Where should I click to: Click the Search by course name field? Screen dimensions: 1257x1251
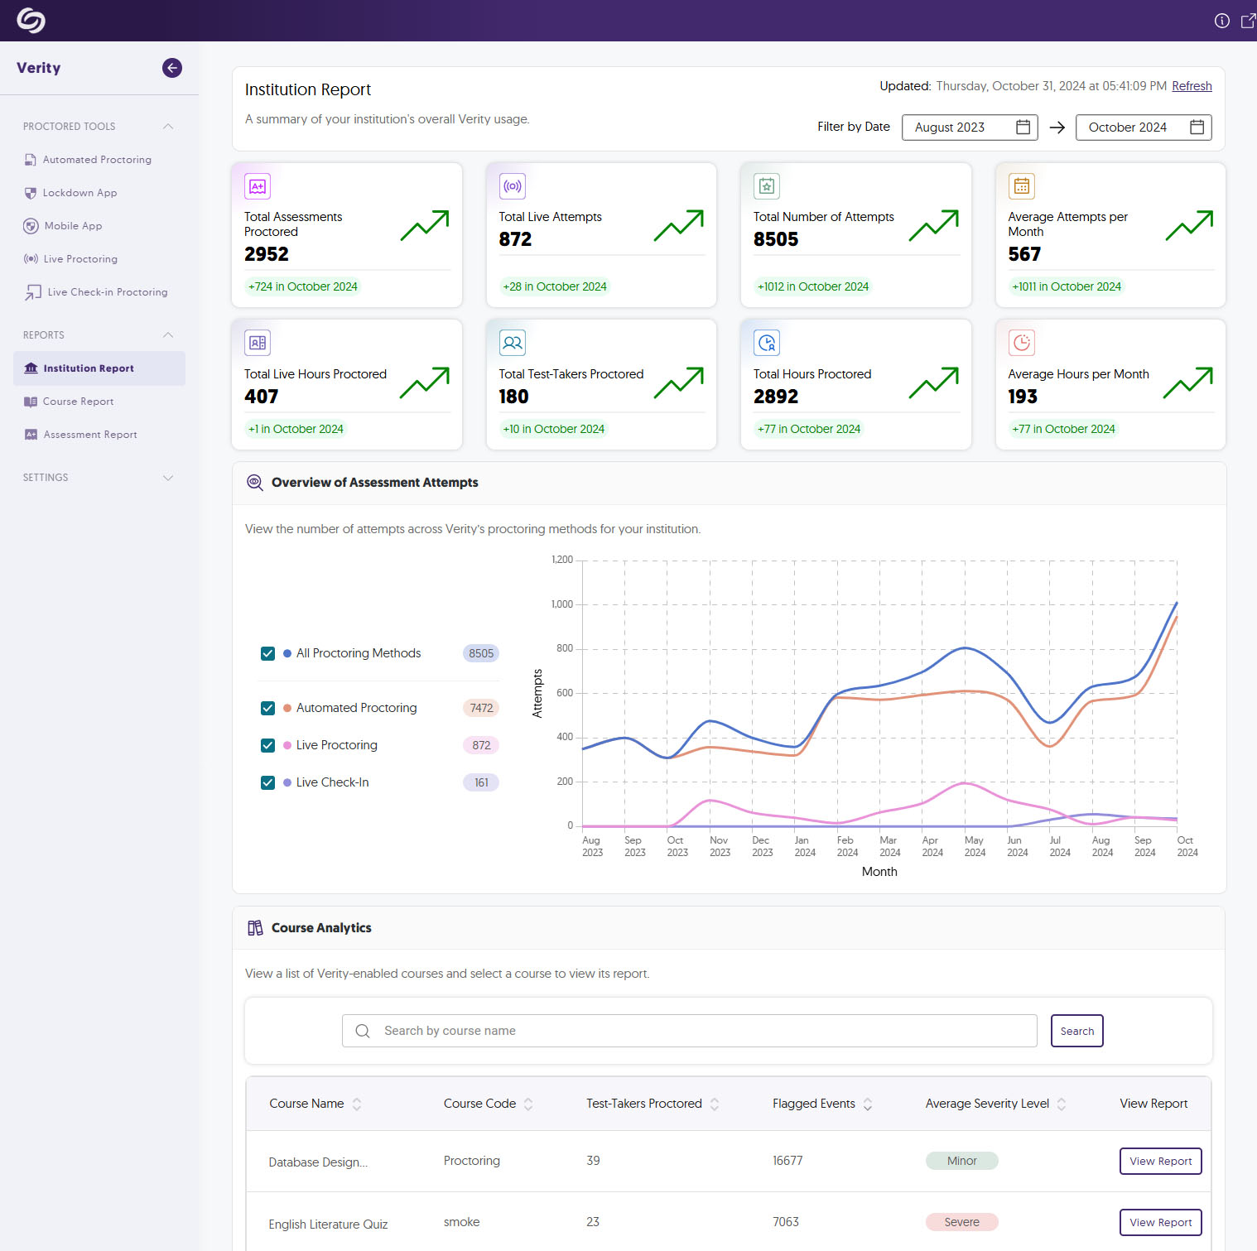click(x=689, y=1031)
